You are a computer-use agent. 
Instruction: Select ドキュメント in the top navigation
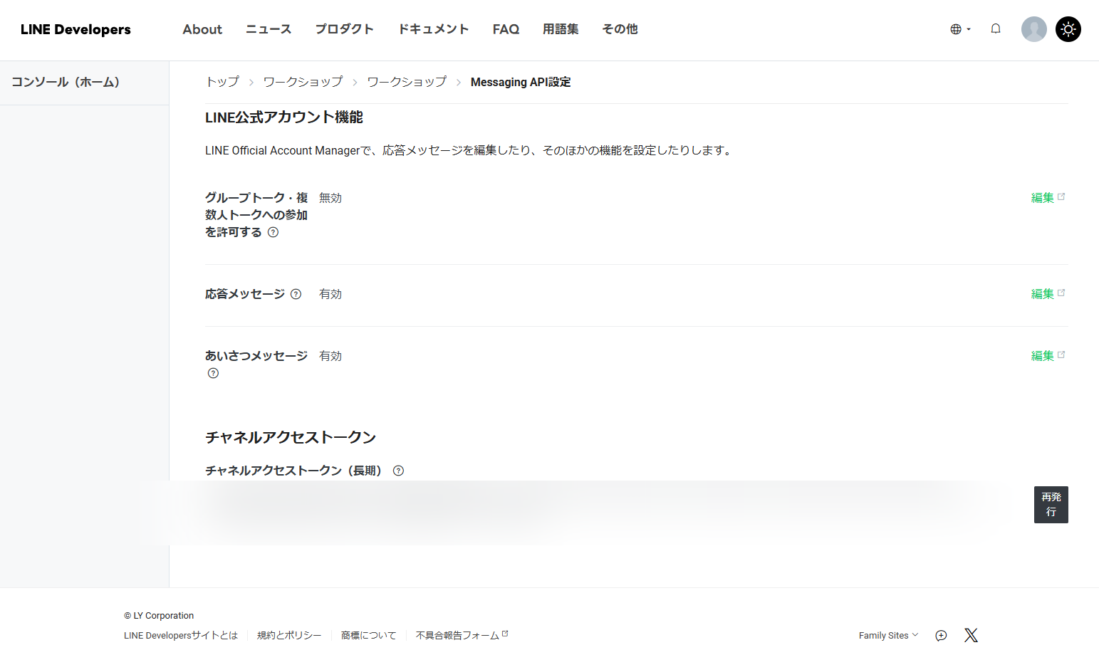pos(433,29)
